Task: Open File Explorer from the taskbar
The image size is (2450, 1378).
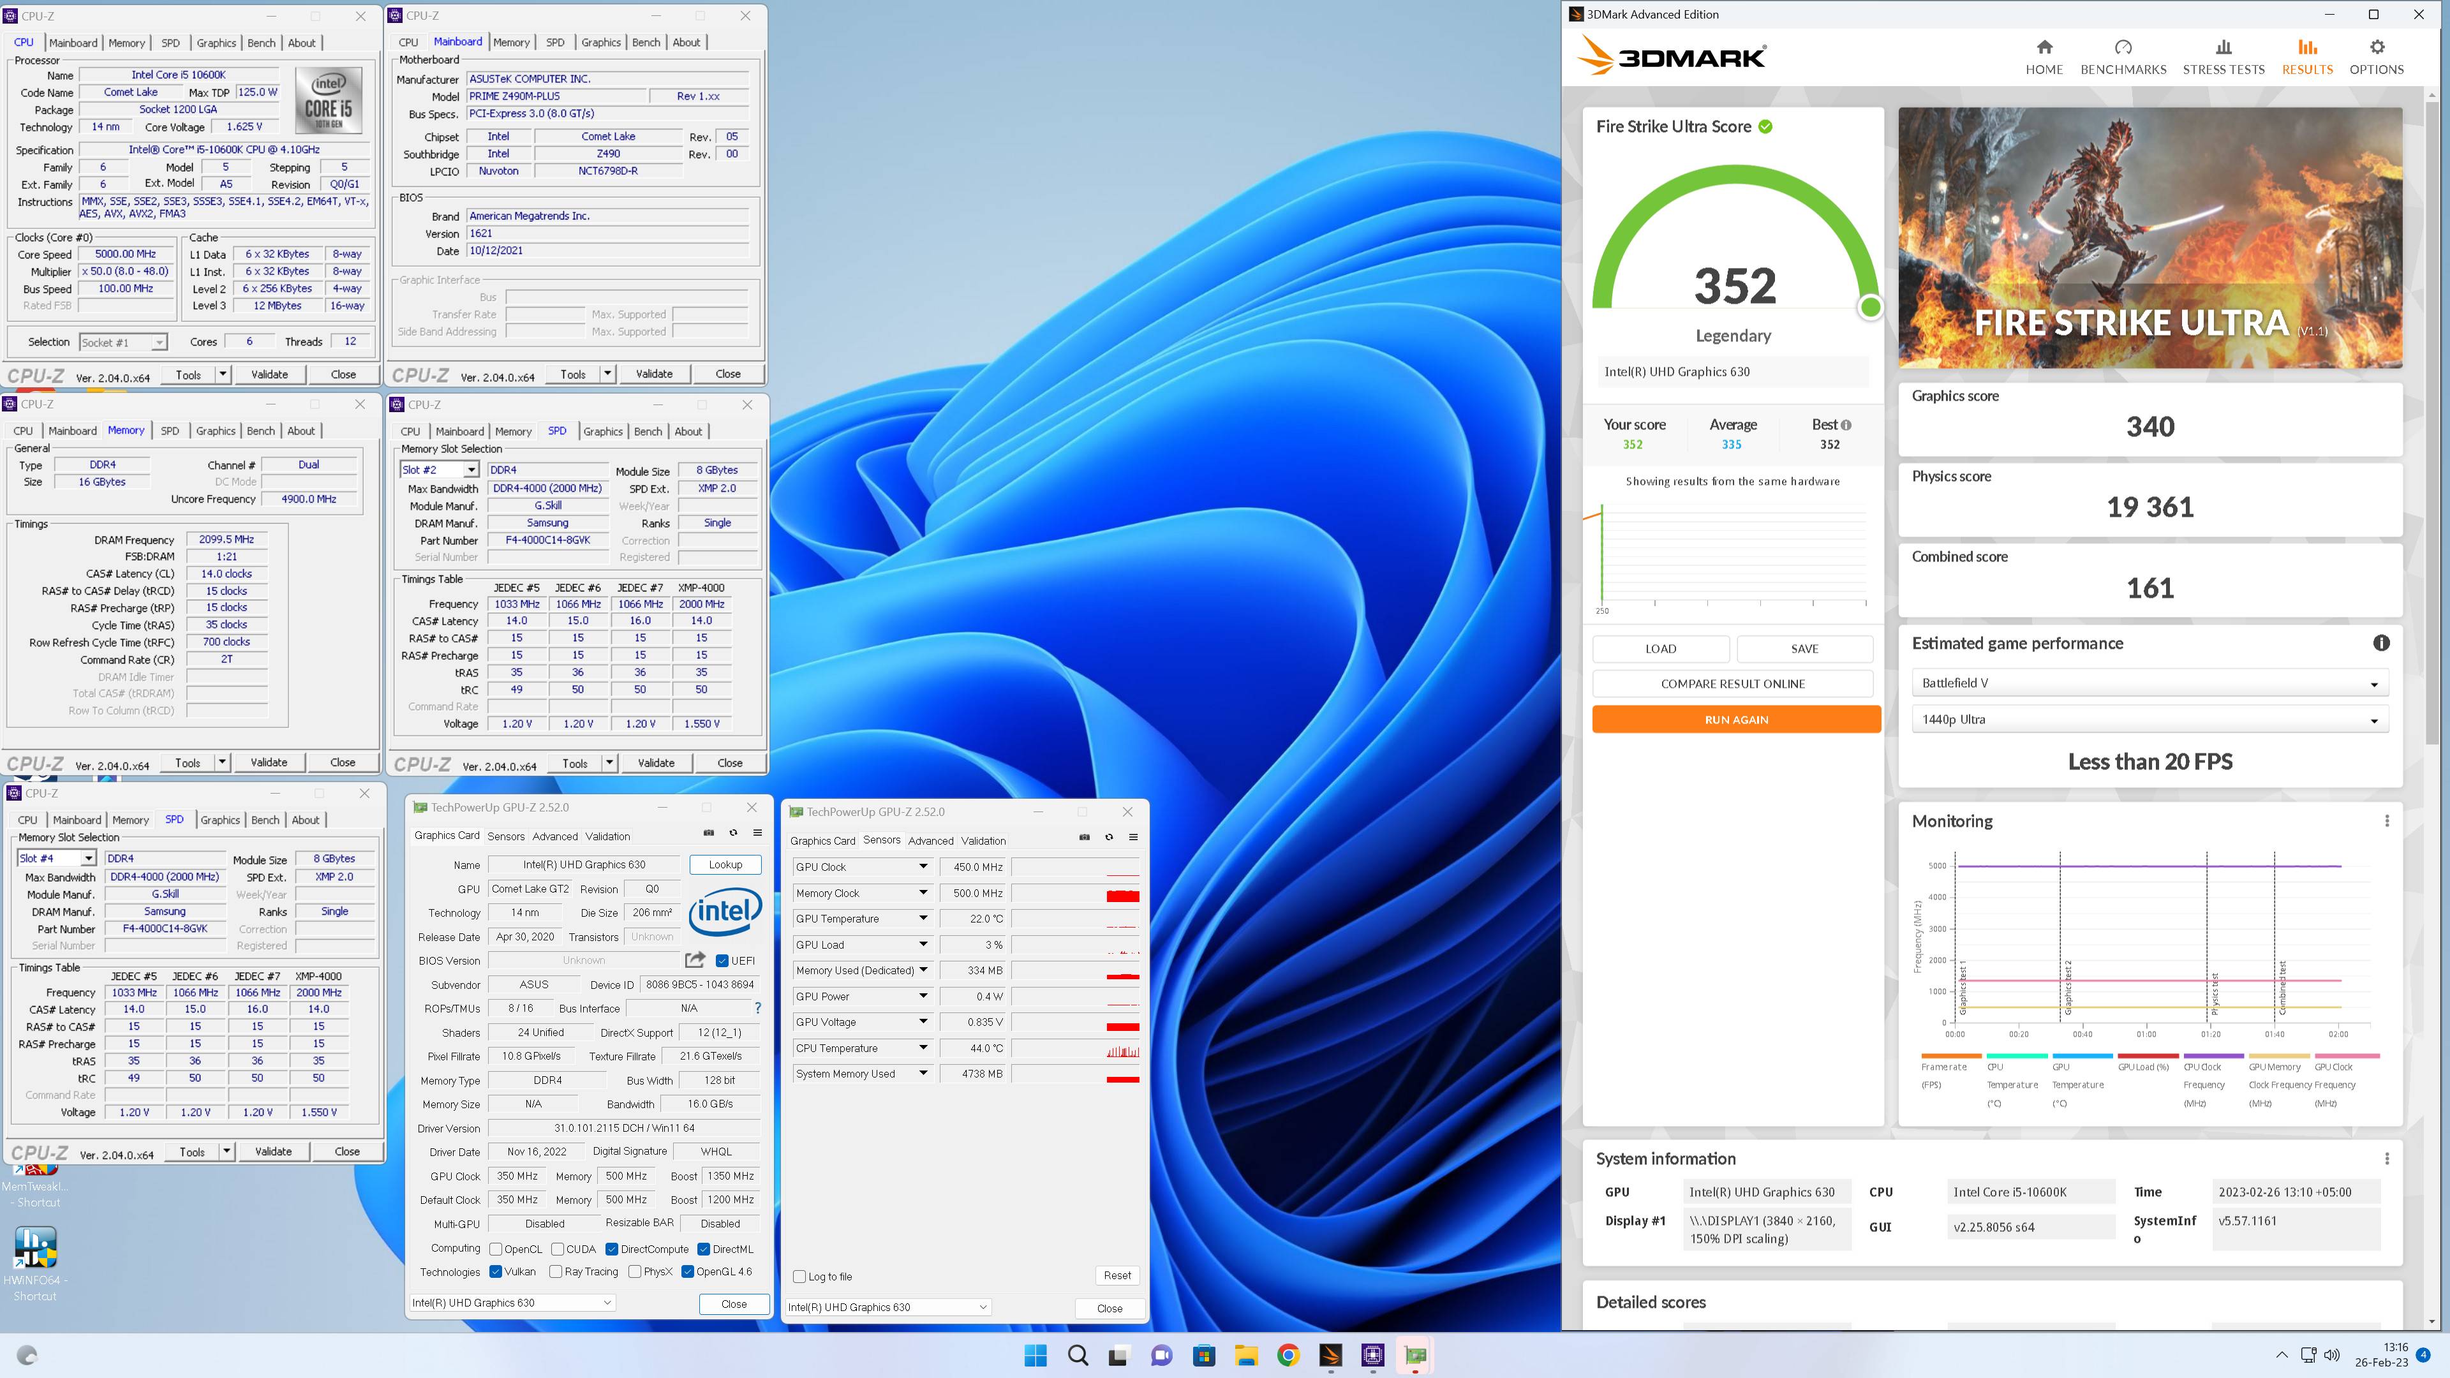Action: click(1246, 1355)
